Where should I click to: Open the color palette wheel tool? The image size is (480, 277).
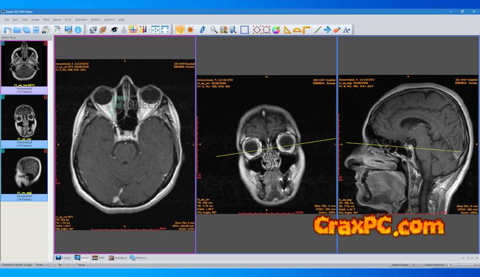(x=276, y=29)
